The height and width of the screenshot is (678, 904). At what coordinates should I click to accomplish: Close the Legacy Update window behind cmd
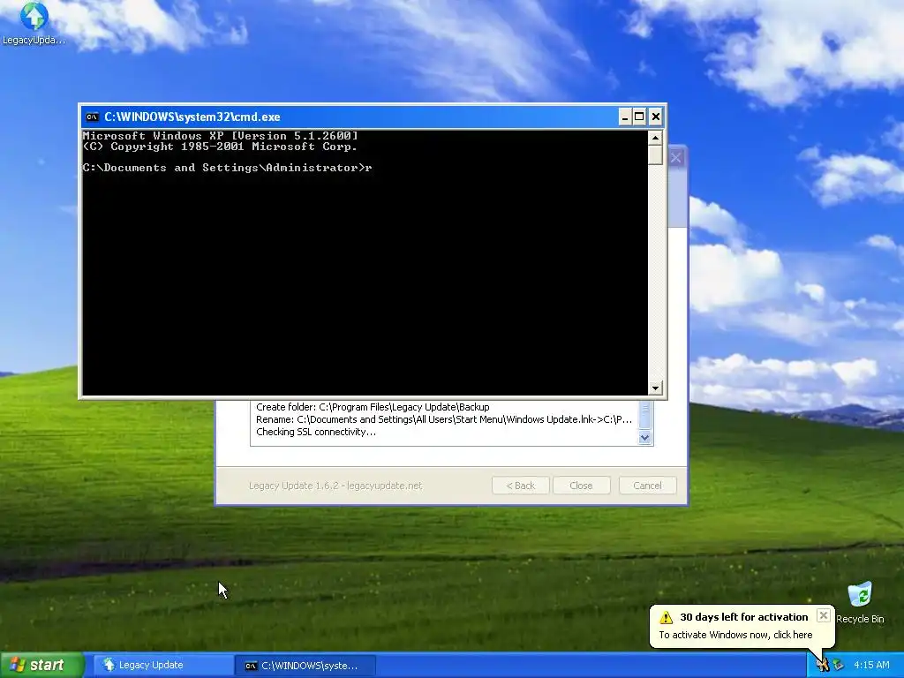(675, 157)
